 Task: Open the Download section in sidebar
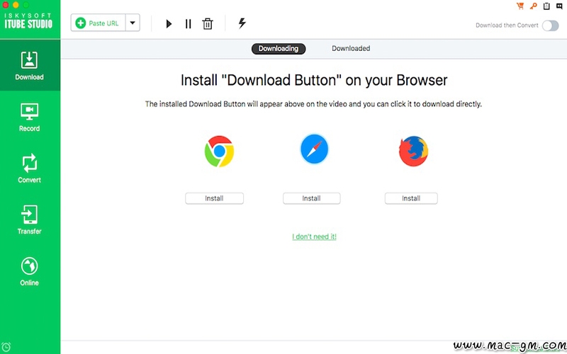coord(30,65)
